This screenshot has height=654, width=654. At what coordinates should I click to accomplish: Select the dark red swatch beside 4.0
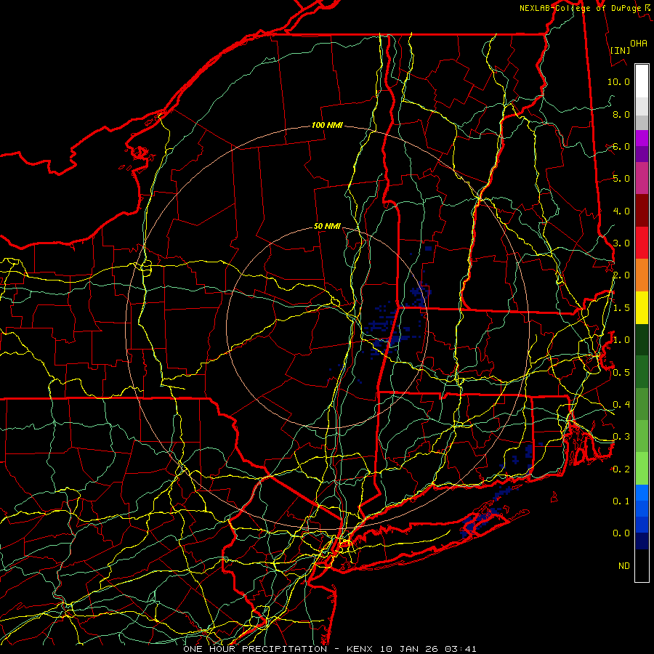pyautogui.click(x=642, y=211)
